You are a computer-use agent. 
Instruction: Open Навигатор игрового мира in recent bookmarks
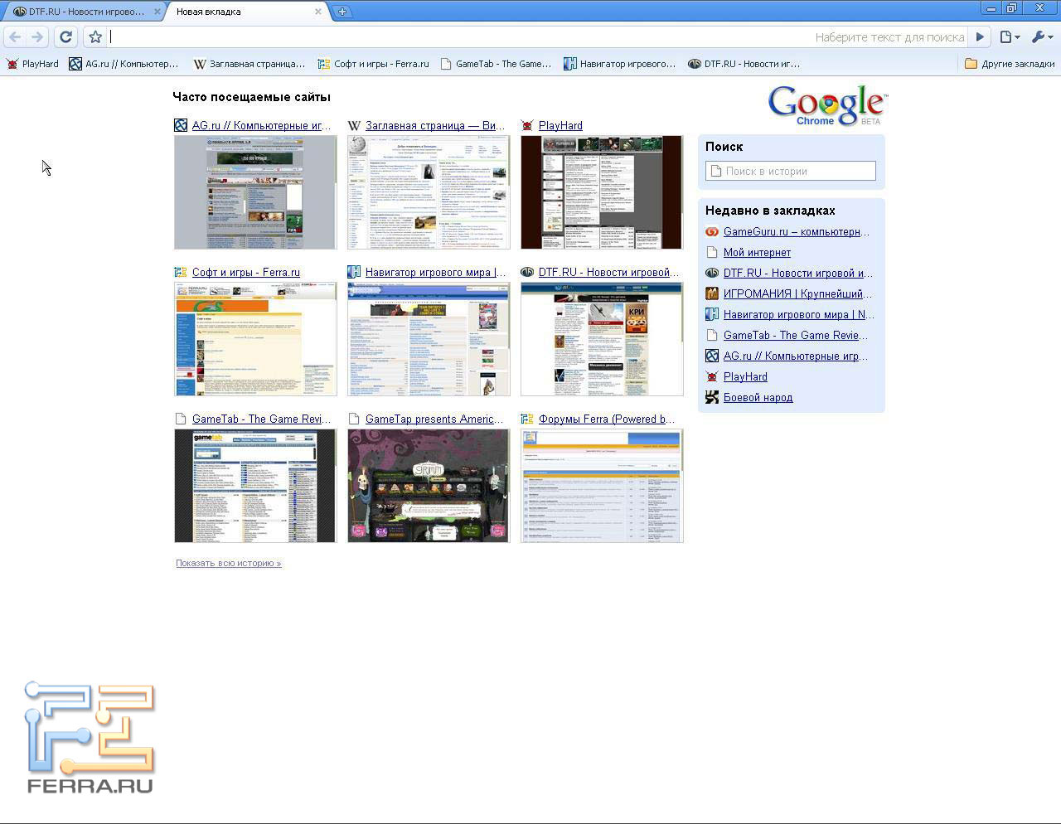[x=799, y=314]
